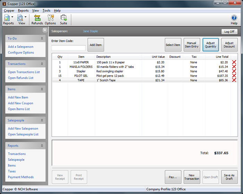Open Help from the toolbar icon
The image size is (243, 194).
click(x=234, y=19)
